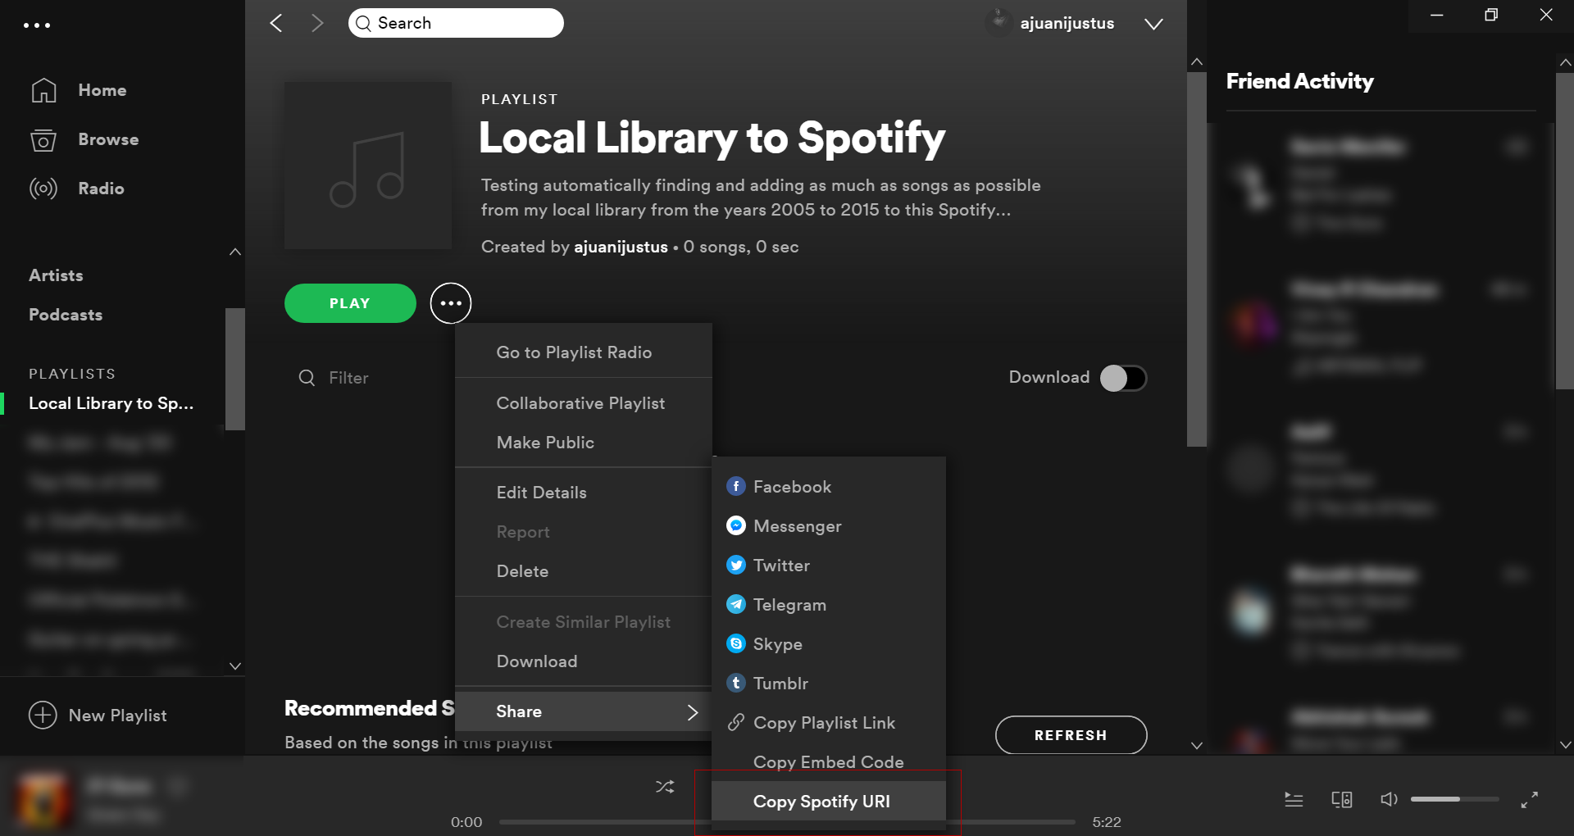This screenshot has width=1574, height=836.
Task: Go to Home in sidebar
Action: pos(78,90)
